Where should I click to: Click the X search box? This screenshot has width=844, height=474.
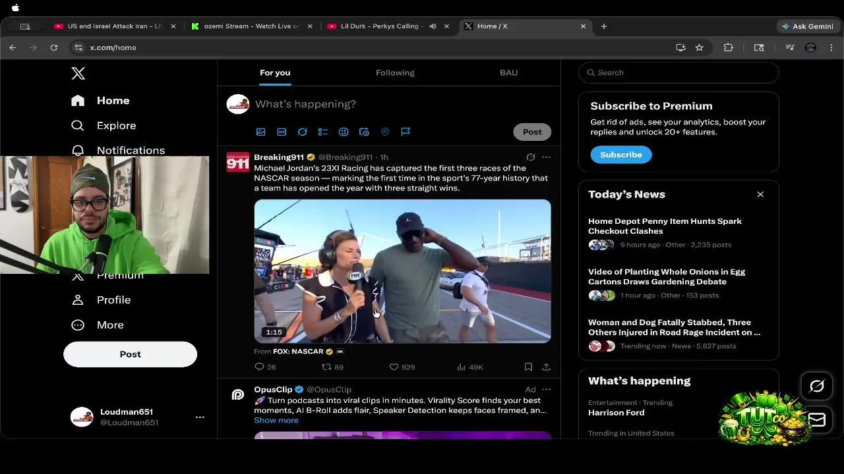[679, 72]
